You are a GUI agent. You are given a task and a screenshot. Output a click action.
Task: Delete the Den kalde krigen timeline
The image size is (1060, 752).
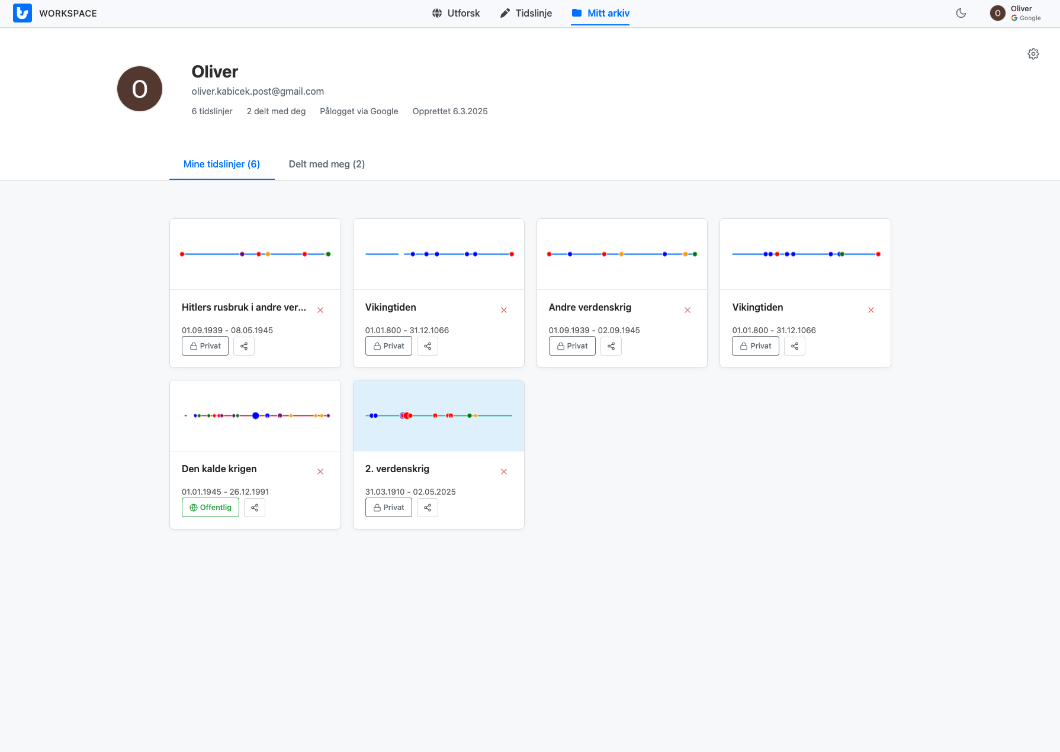tap(320, 472)
